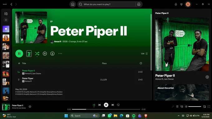
Task: Open the Miniplayer icon
Action: tap(205, 107)
